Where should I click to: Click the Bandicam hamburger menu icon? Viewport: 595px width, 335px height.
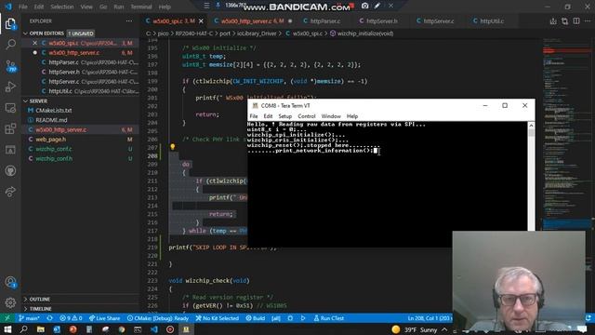(206, 6)
